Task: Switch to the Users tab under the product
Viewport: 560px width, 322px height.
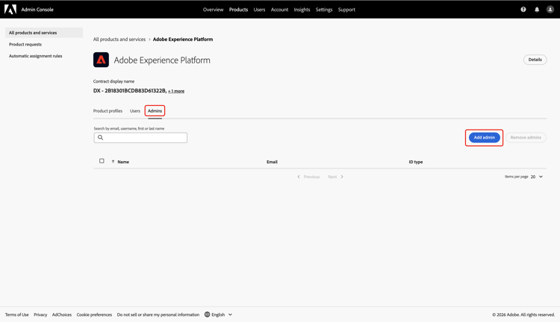Action: 135,111
